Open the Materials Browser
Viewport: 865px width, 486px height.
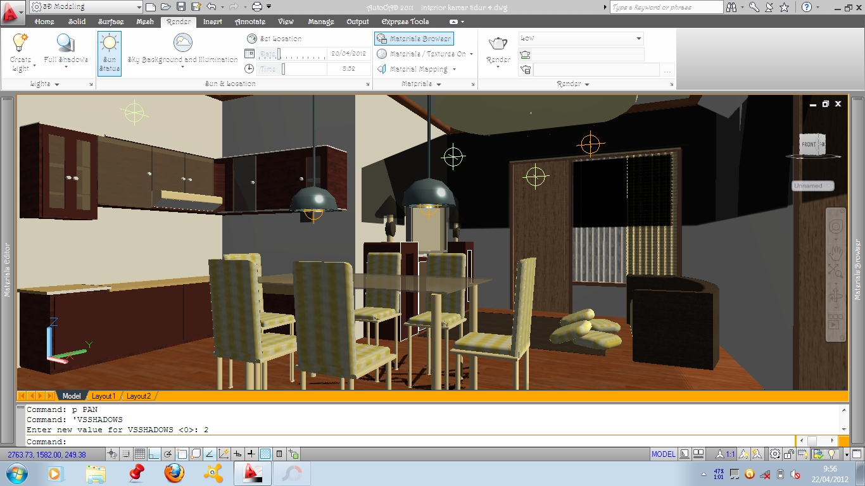click(x=414, y=38)
